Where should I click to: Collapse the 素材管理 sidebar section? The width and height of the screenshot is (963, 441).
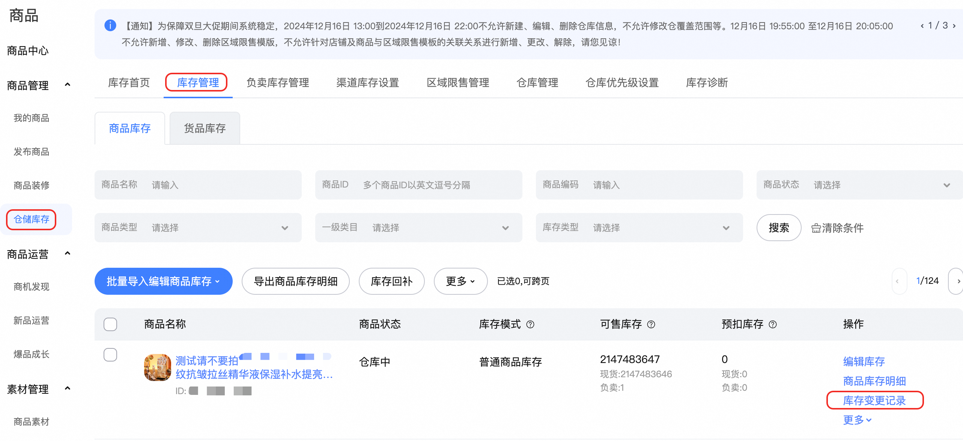(68, 388)
